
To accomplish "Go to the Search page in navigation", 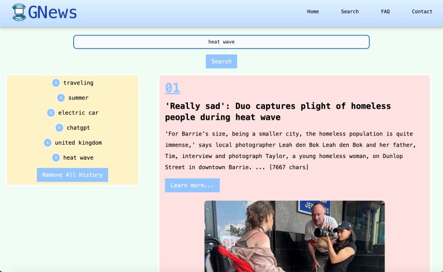I will [x=349, y=12].
